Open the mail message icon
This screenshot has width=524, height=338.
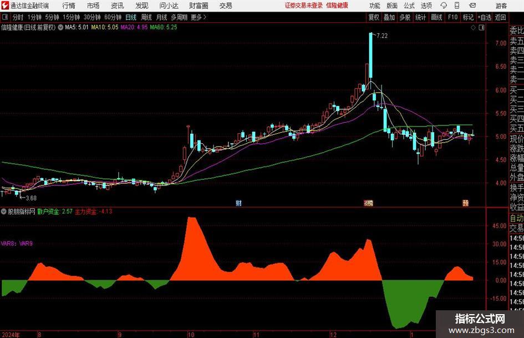tap(472, 6)
